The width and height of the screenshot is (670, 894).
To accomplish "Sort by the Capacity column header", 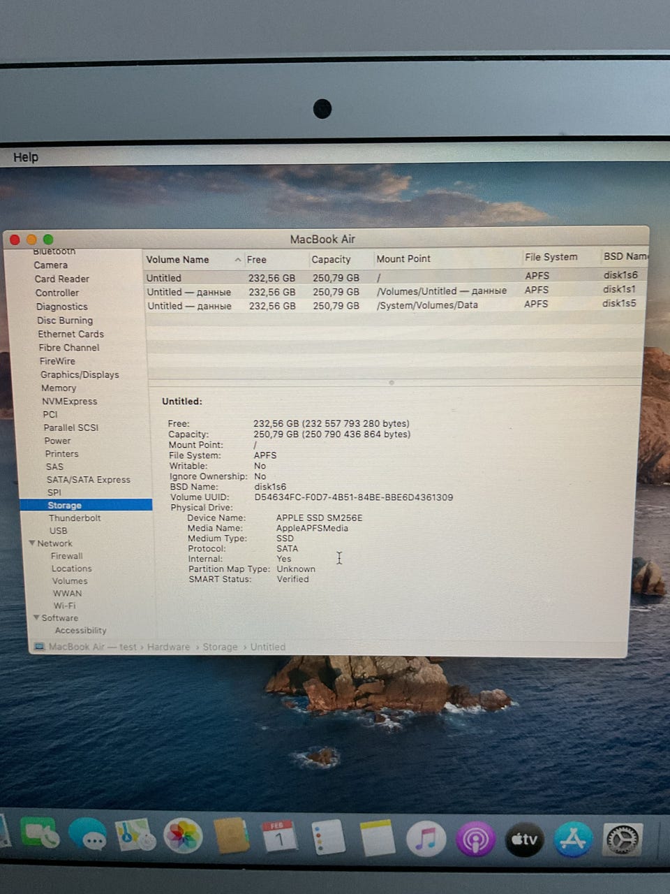I will (331, 259).
